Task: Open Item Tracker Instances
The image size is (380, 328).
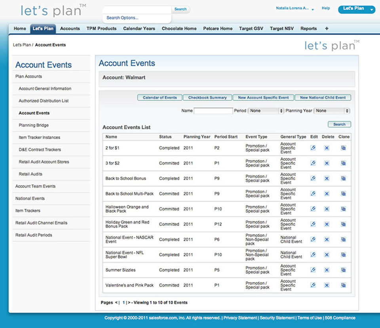Action: tap(40, 137)
